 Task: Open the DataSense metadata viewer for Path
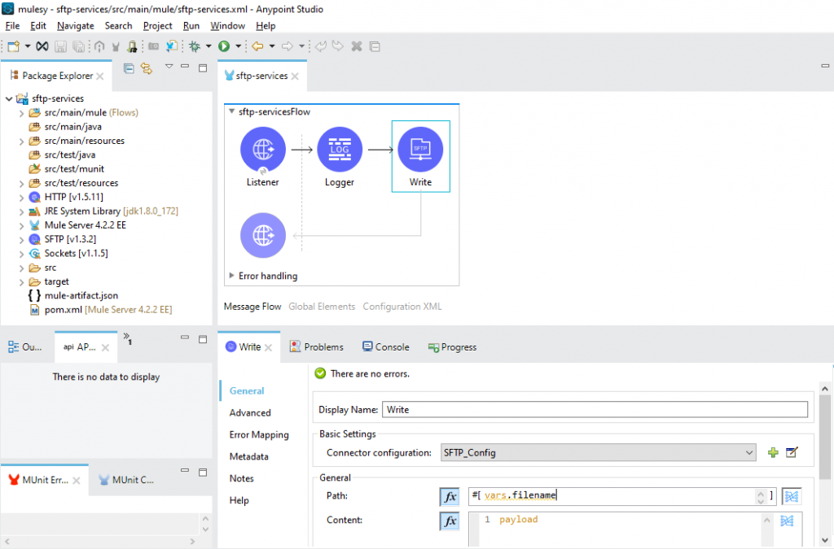(792, 496)
